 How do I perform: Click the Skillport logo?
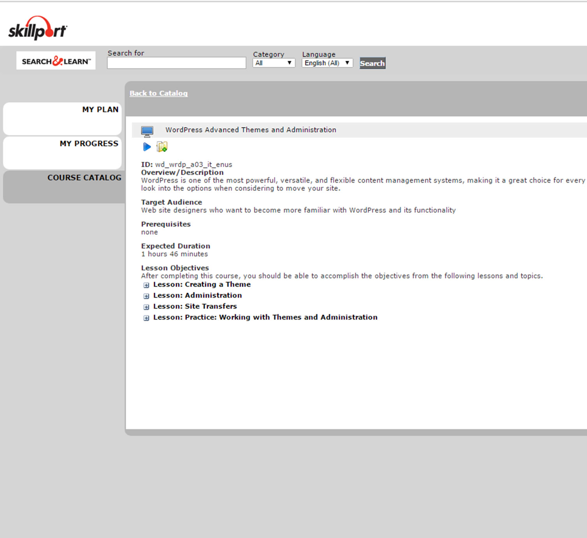[x=37, y=28]
